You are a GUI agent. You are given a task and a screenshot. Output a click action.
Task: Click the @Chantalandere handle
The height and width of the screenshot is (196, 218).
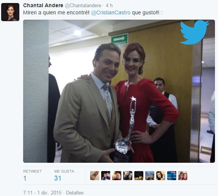tap(83, 6)
